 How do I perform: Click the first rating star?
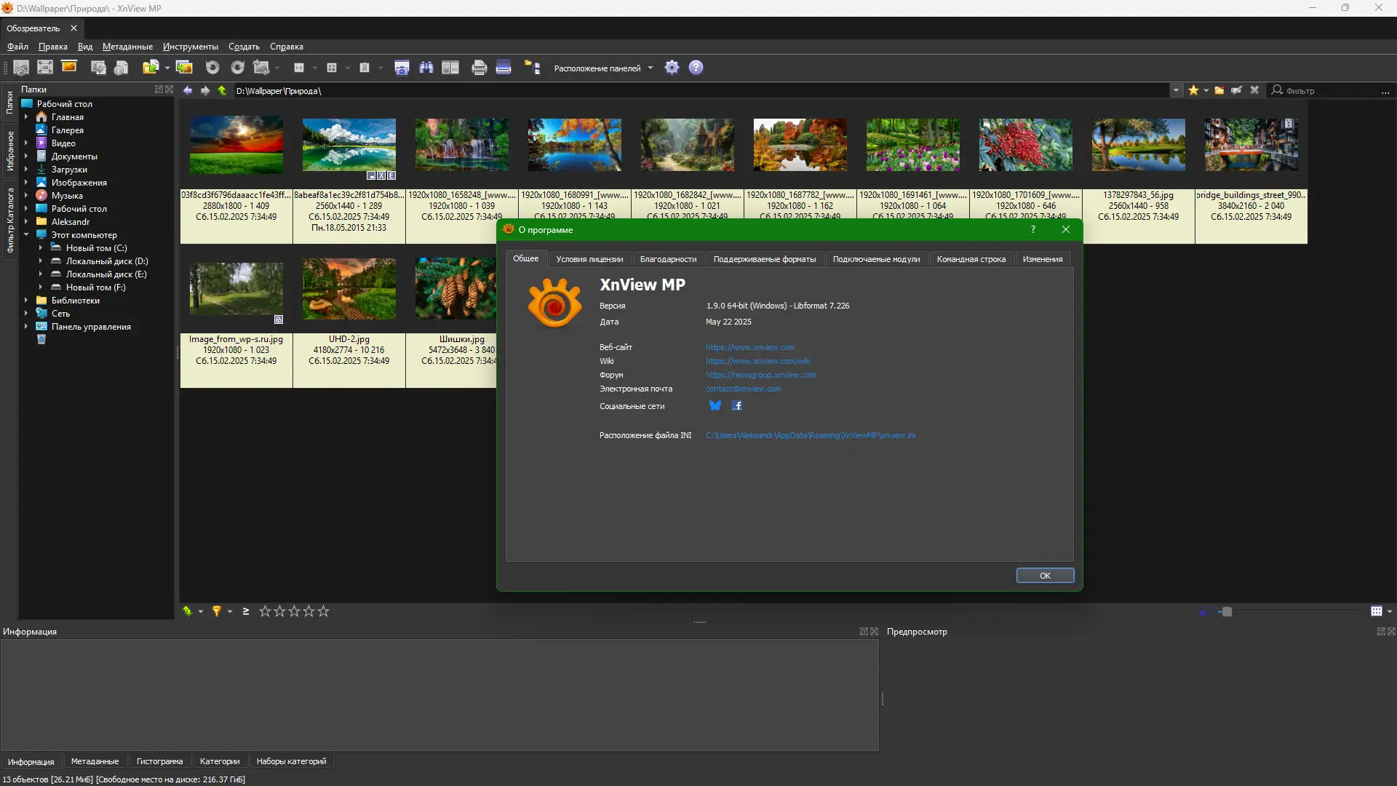265,611
